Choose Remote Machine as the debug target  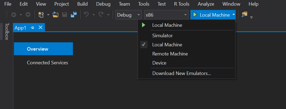pyautogui.click(x=170, y=54)
